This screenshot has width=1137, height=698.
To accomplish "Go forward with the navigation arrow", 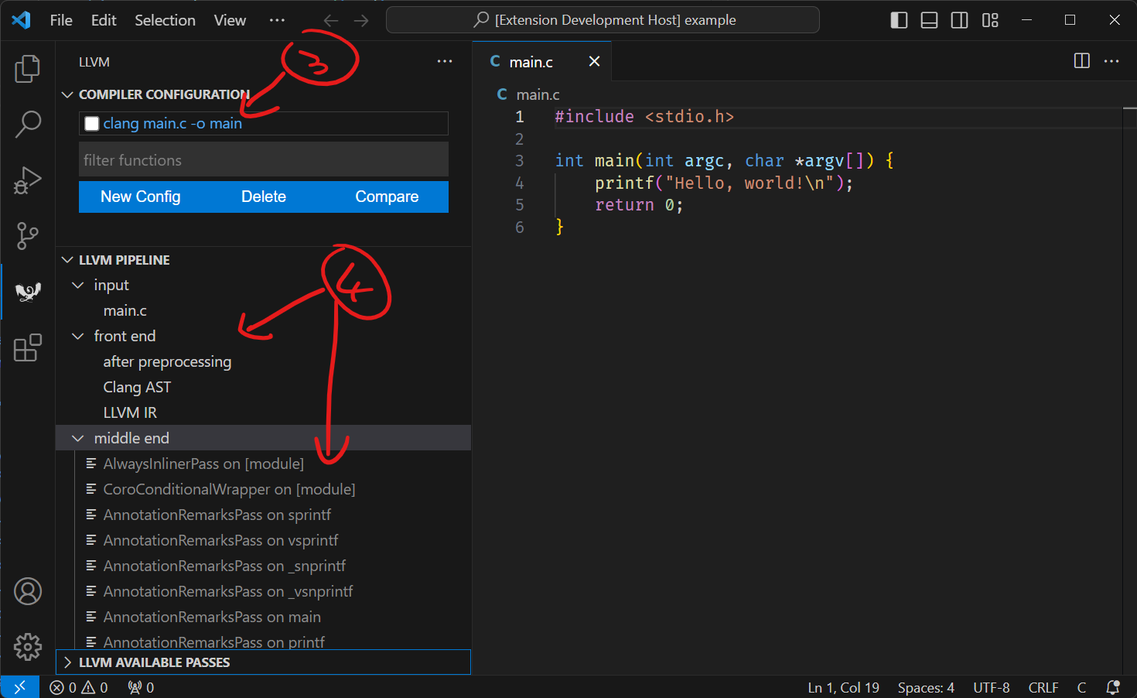I will coord(361,20).
